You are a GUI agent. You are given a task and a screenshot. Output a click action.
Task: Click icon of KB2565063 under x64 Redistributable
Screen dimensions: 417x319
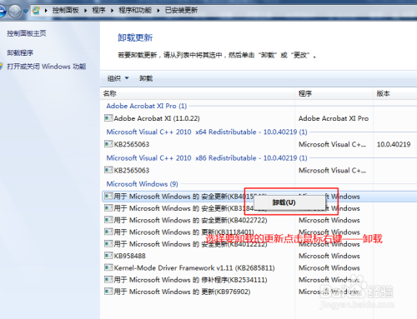point(108,144)
